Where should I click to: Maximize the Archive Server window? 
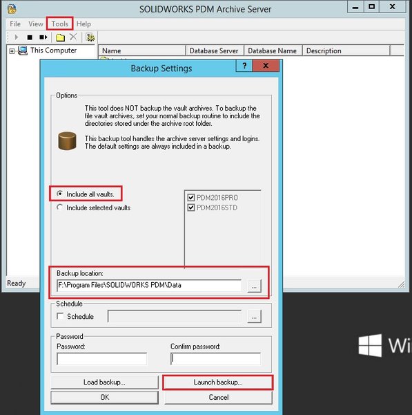click(x=371, y=7)
